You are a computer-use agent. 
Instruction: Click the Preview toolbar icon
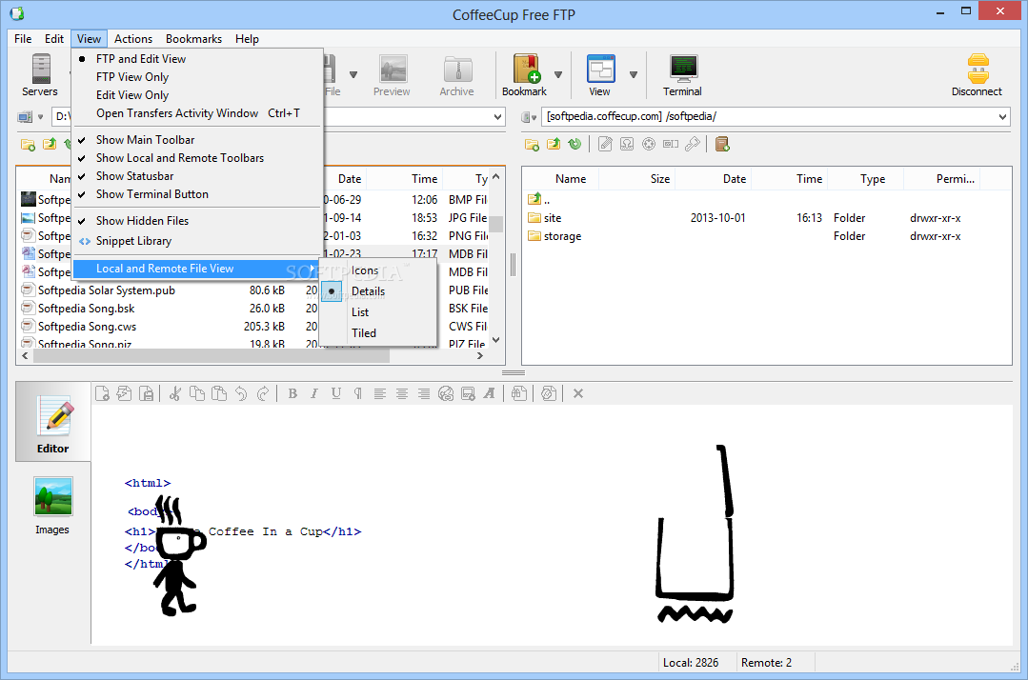pos(393,74)
